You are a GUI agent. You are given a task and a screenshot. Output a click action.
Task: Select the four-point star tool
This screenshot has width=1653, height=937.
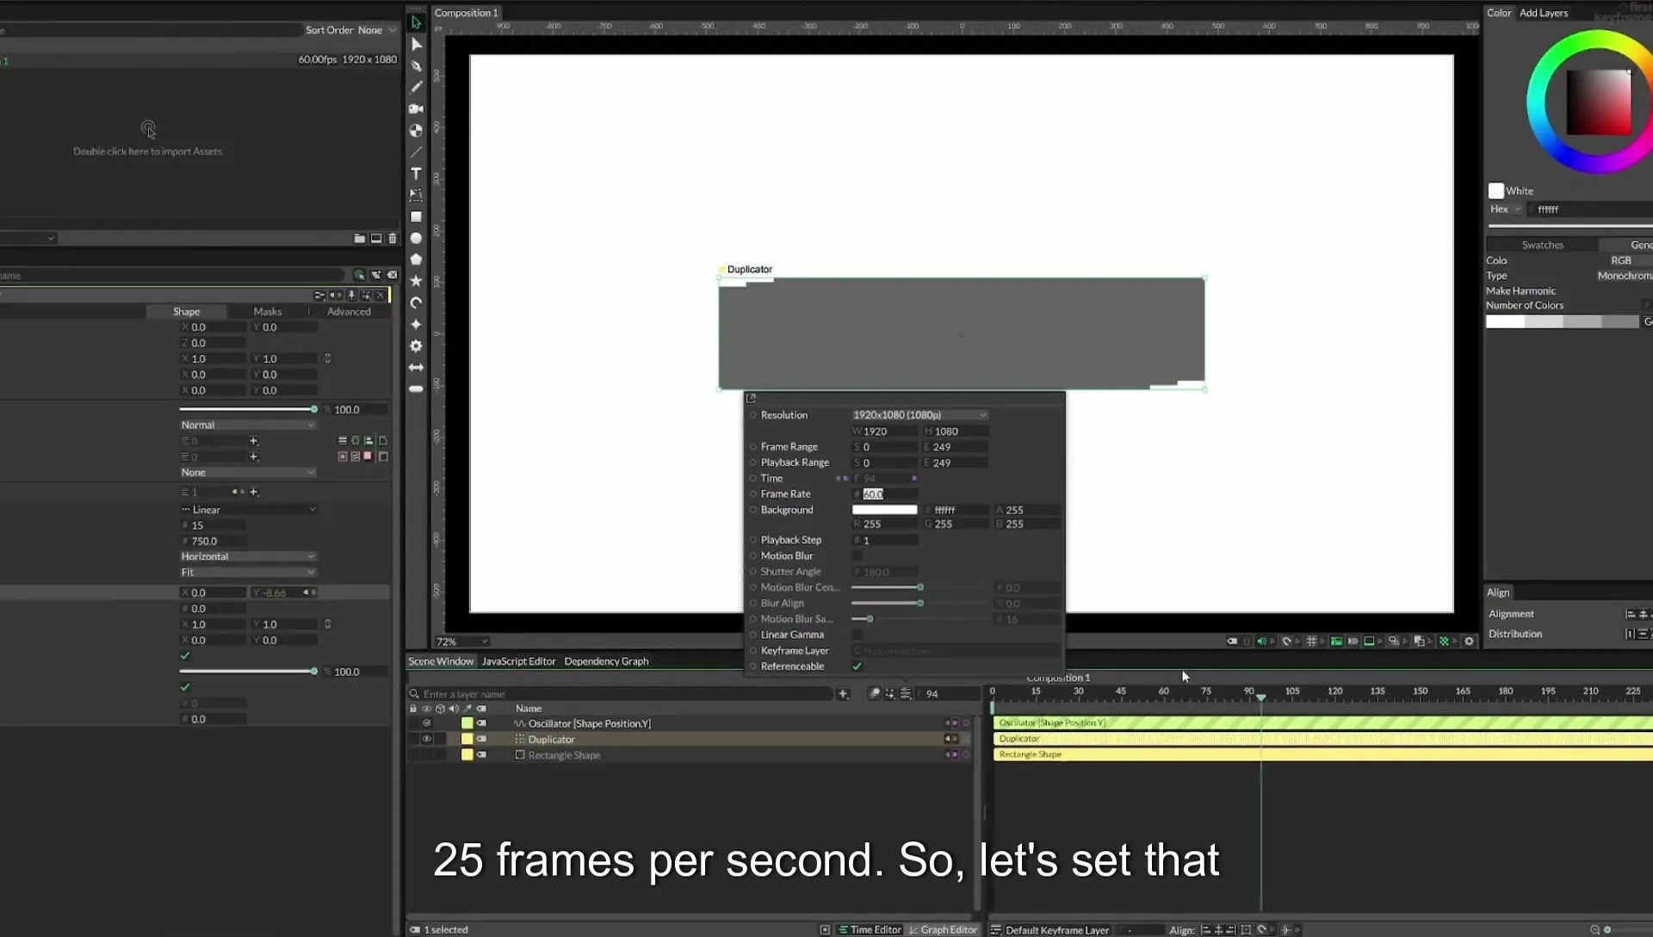point(417,325)
